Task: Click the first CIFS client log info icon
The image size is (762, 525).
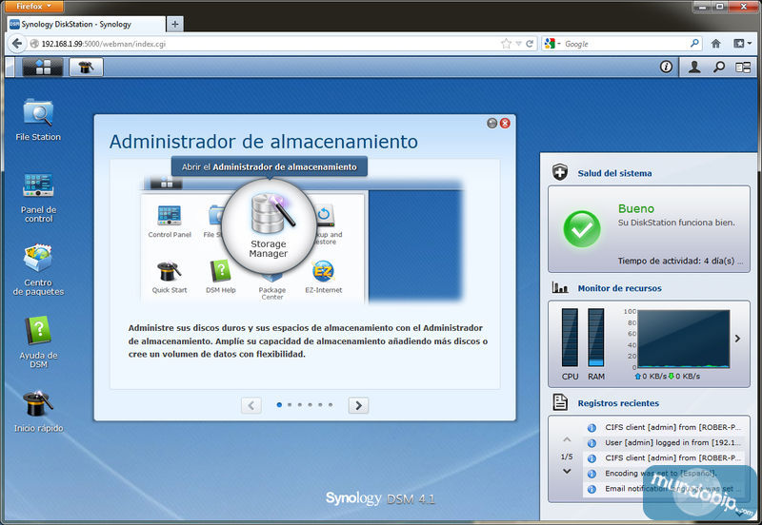Action: pyautogui.click(x=592, y=427)
